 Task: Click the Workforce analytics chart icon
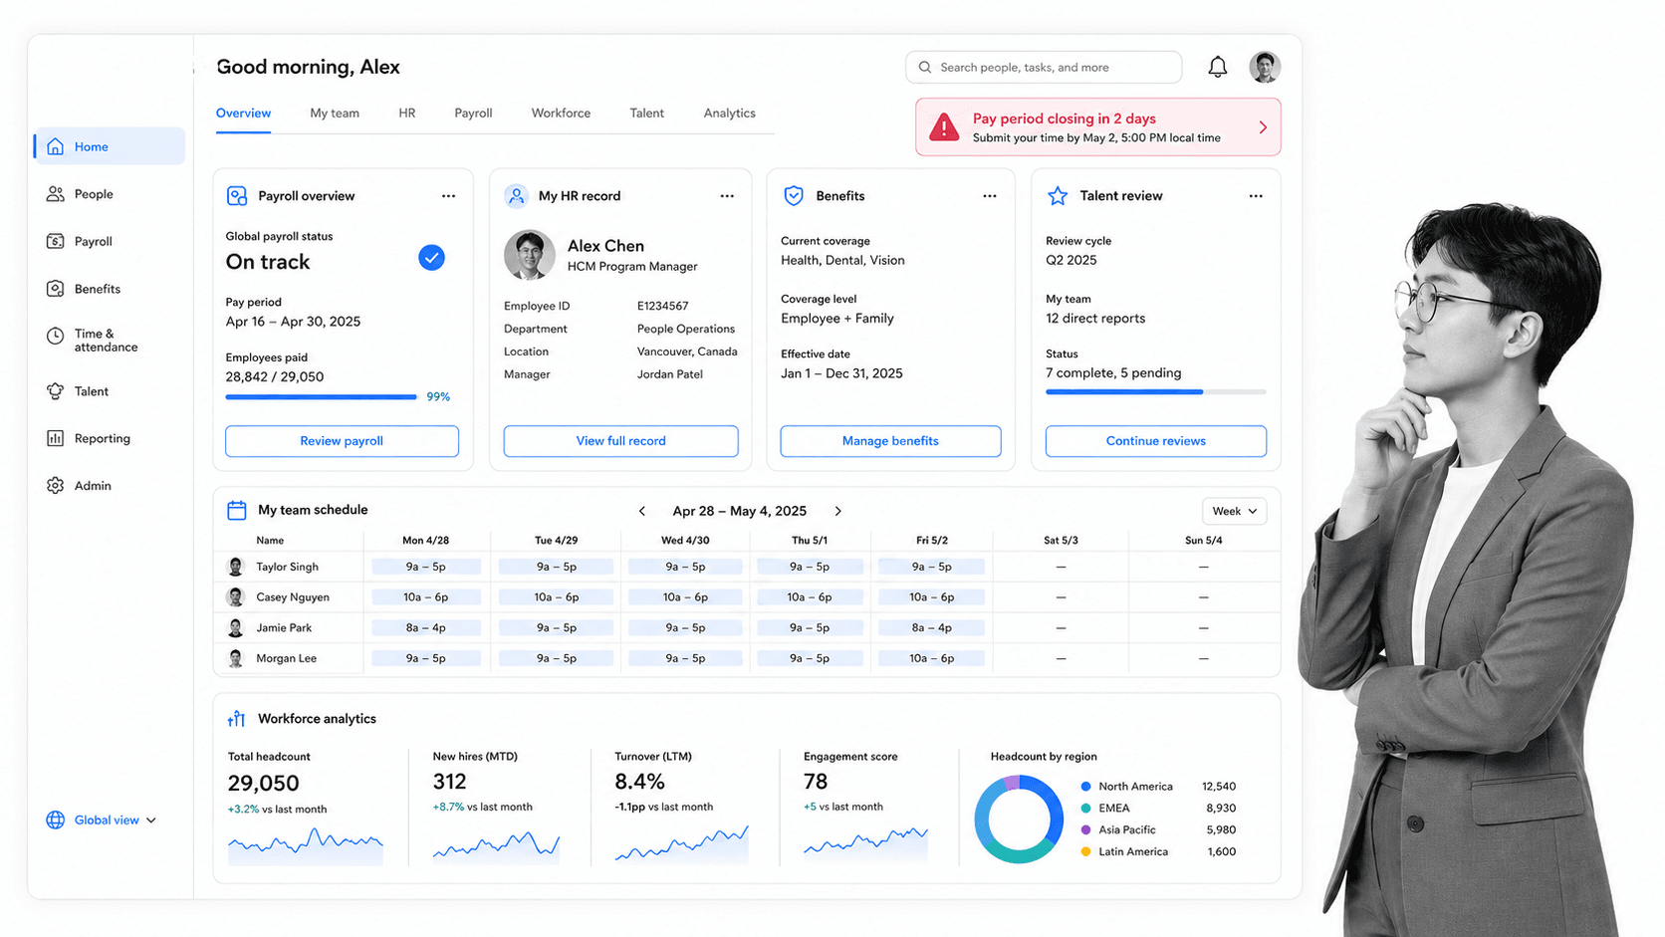pyautogui.click(x=237, y=719)
